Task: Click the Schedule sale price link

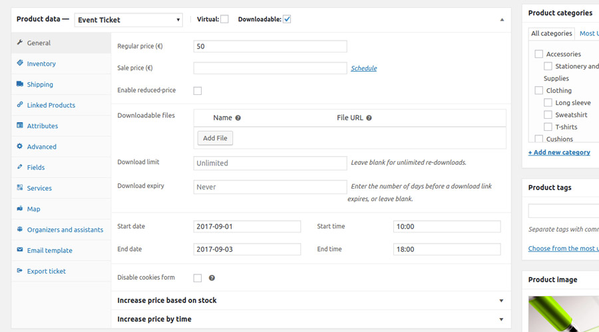Action: point(363,68)
